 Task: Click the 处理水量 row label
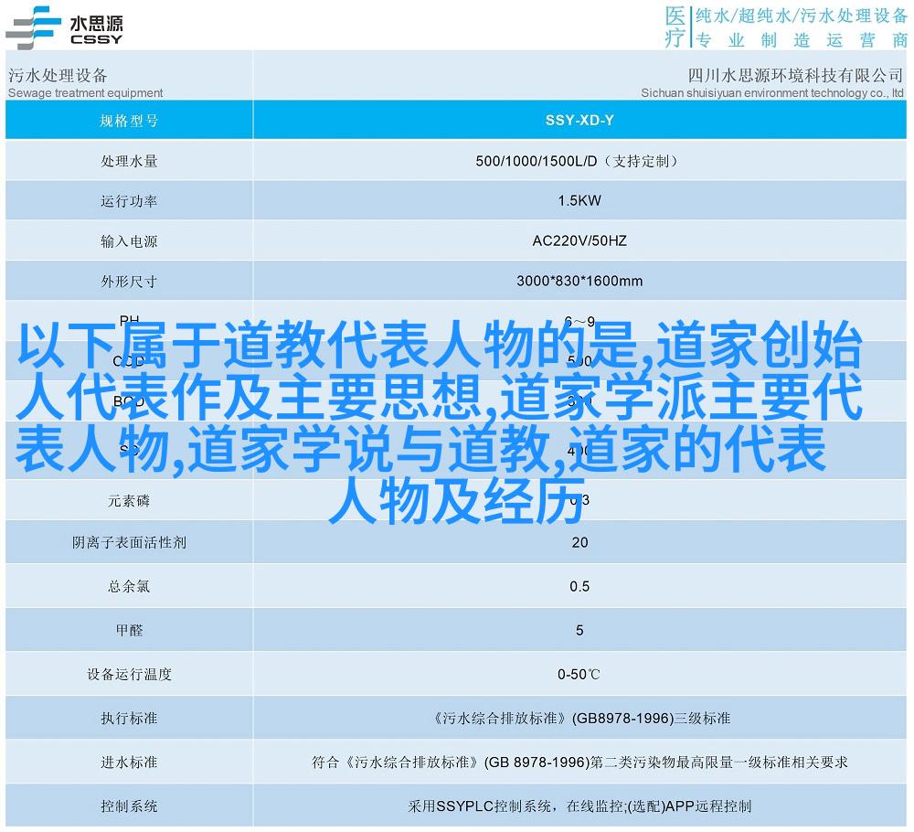pos(129,161)
